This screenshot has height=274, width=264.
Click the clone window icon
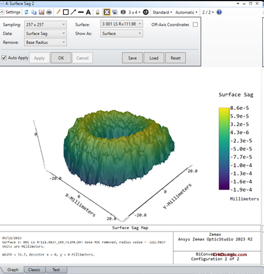point(115,13)
